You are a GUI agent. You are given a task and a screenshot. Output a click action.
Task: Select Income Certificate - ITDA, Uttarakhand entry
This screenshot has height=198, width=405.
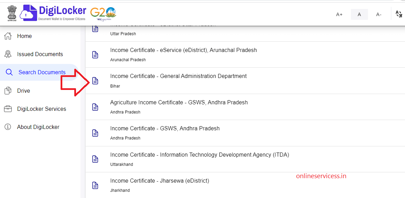(x=200, y=155)
